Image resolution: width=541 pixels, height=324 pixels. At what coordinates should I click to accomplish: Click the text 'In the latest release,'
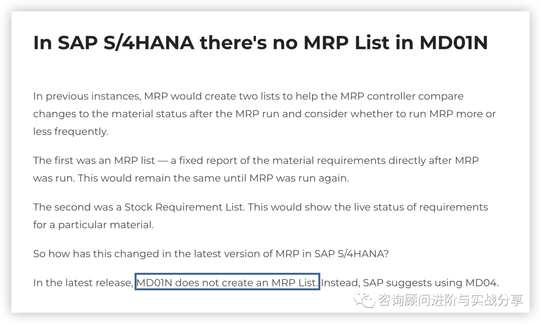click(83, 282)
